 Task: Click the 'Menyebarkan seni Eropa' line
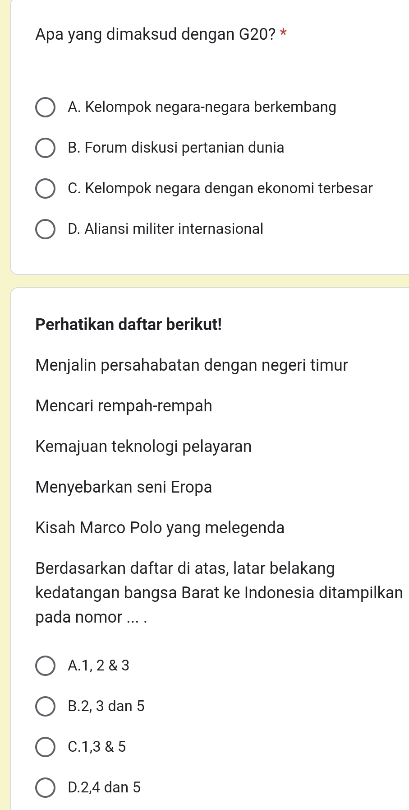tap(124, 487)
